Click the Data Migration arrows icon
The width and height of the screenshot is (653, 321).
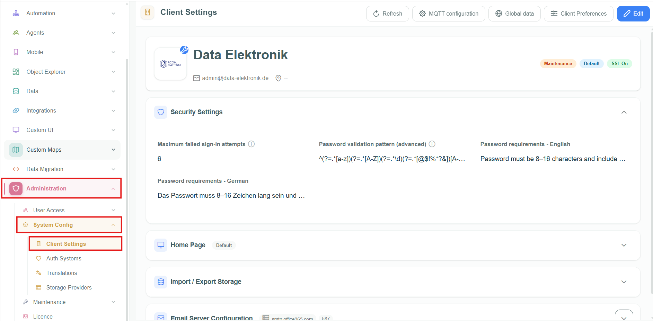pos(16,169)
